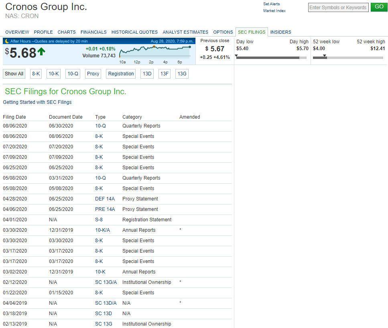The height and width of the screenshot is (328, 388).
Task: Open the 8-K filing dated 07/09/2020
Action: click(99, 157)
